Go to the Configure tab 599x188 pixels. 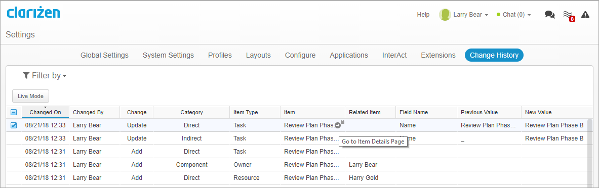point(300,55)
